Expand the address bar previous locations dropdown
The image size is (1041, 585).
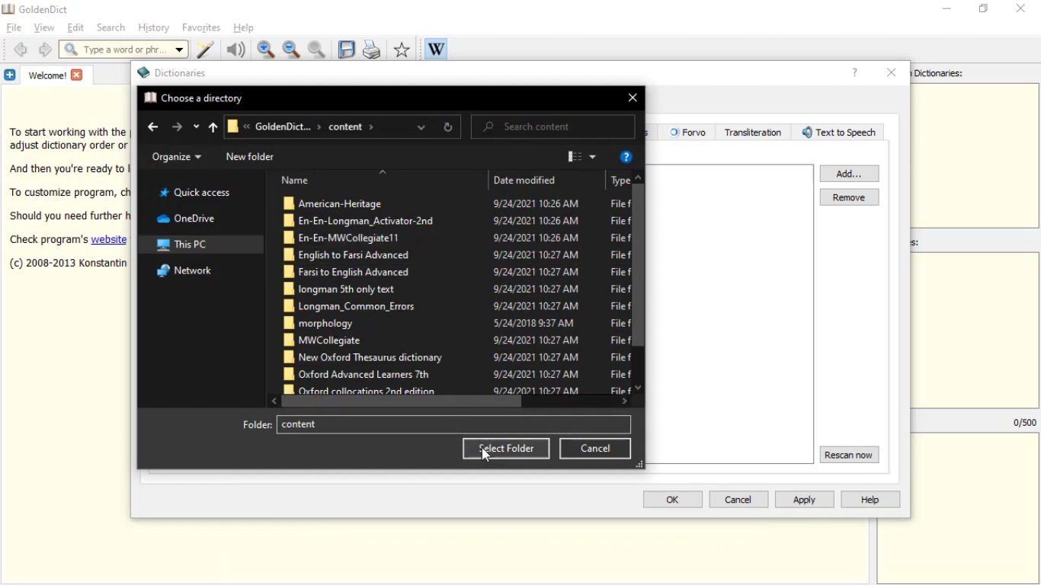tap(421, 127)
